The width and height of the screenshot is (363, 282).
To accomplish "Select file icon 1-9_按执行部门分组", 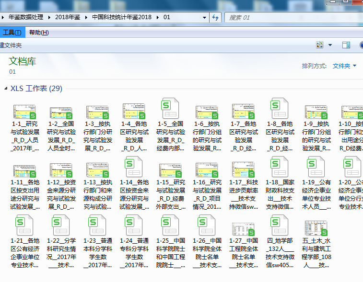I will [316, 112].
